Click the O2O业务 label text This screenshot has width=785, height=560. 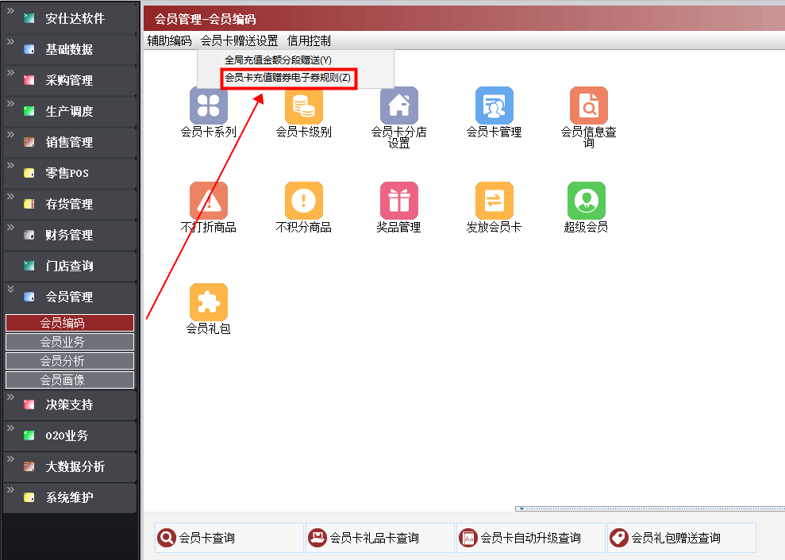[x=67, y=436]
